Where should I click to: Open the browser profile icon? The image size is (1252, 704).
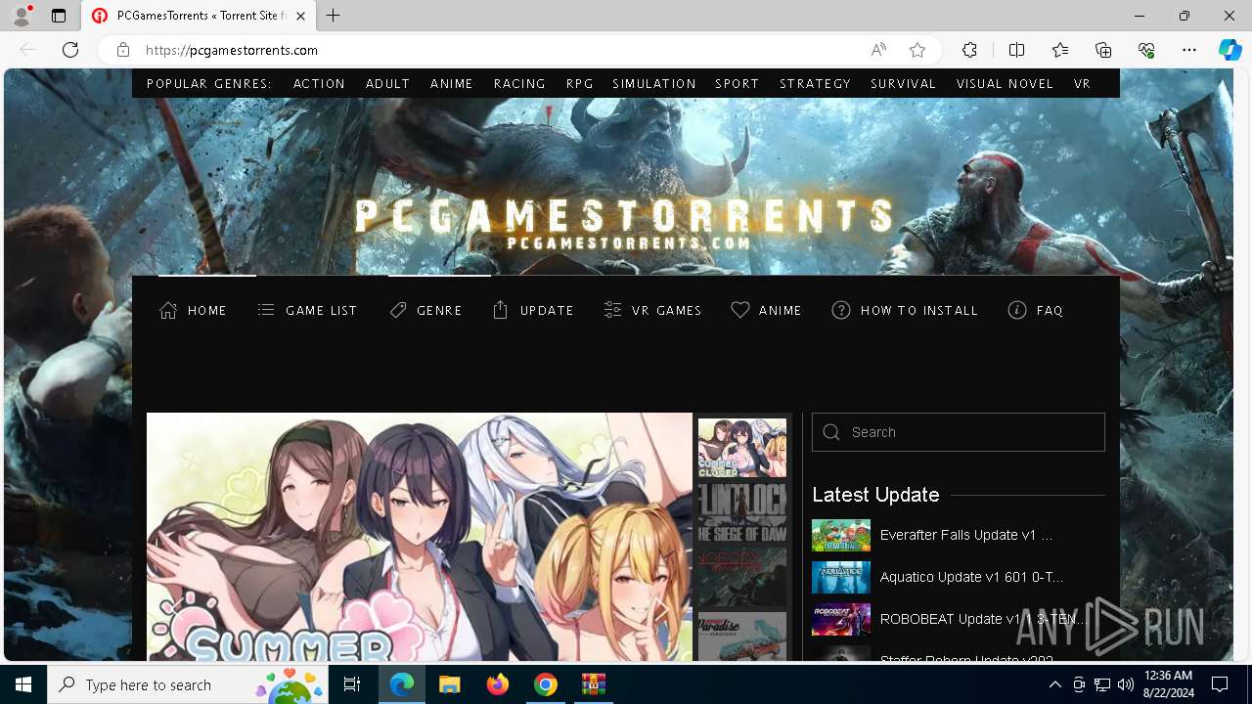tap(21, 16)
